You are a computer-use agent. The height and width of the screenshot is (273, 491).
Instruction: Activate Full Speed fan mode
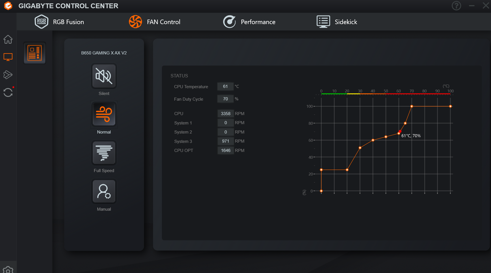click(x=104, y=153)
